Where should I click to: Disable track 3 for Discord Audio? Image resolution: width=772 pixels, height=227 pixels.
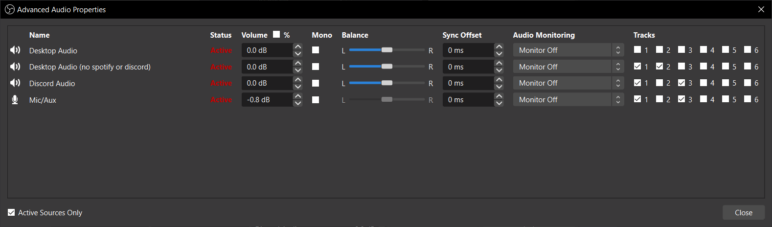681,83
